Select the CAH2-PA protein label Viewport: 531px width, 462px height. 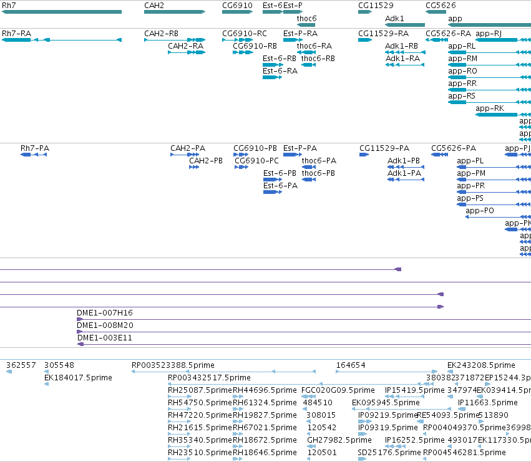pyautogui.click(x=188, y=148)
